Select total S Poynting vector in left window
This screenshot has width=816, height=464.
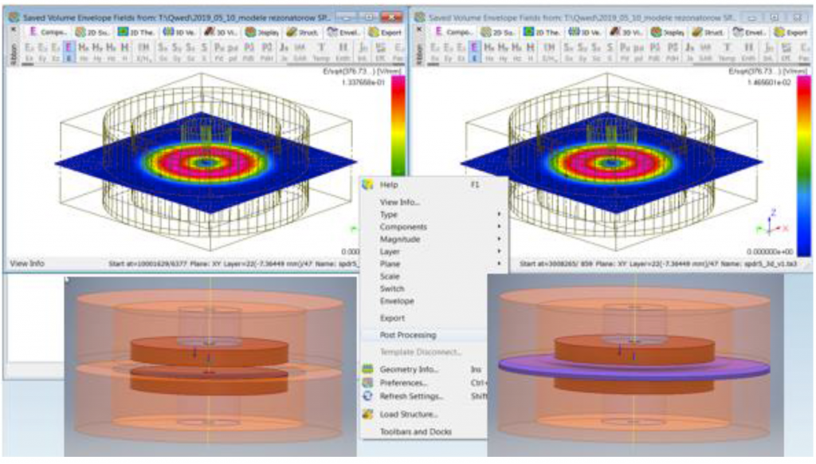click(x=204, y=52)
